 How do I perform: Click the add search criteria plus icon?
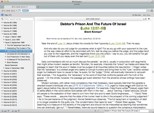coord(149,11)
